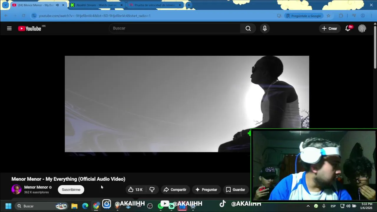Reload the current page
This screenshot has height=212, width=377.
click(x=24, y=16)
